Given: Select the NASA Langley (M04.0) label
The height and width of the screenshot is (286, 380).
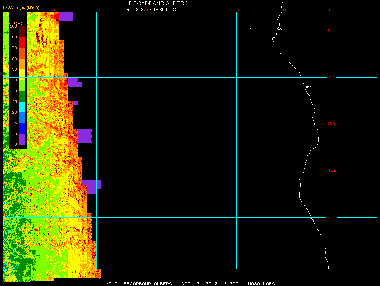Looking at the screenshot, I should (x=21, y=8).
